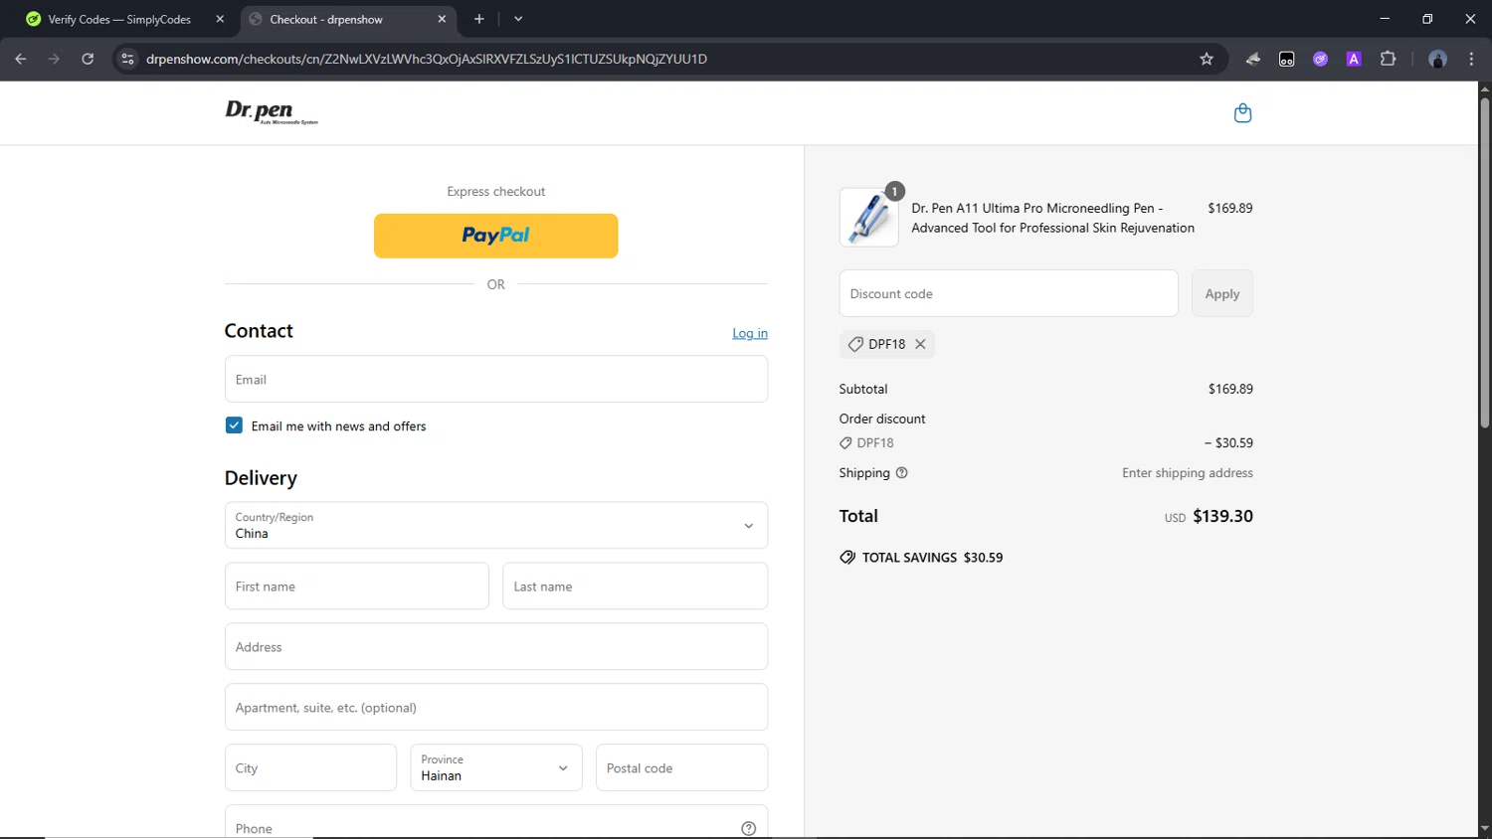This screenshot has width=1492, height=839.
Task: Focus the First name field
Action: [357, 586]
